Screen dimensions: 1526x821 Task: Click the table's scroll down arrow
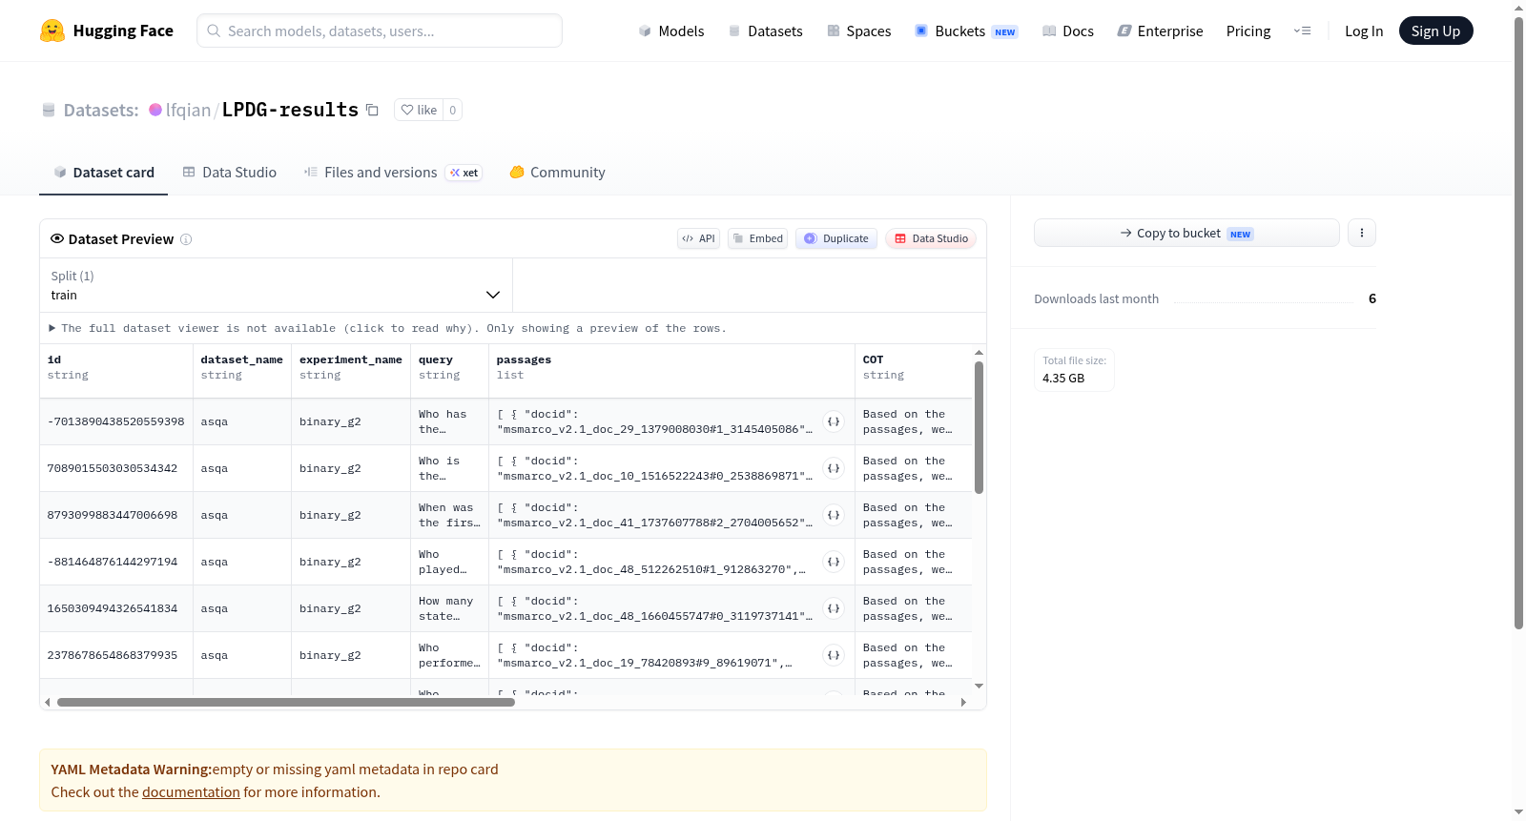(979, 687)
